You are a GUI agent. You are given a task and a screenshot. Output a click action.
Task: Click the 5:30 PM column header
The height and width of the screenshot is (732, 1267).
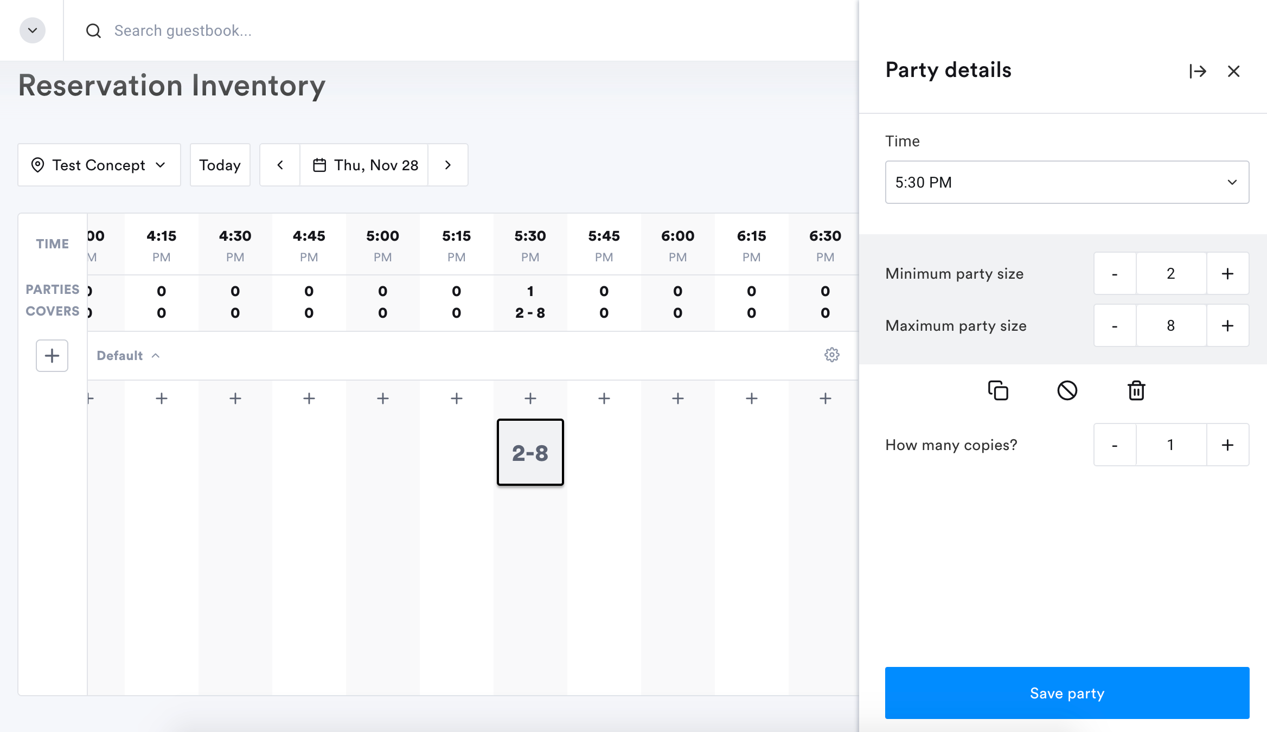point(530,245)
